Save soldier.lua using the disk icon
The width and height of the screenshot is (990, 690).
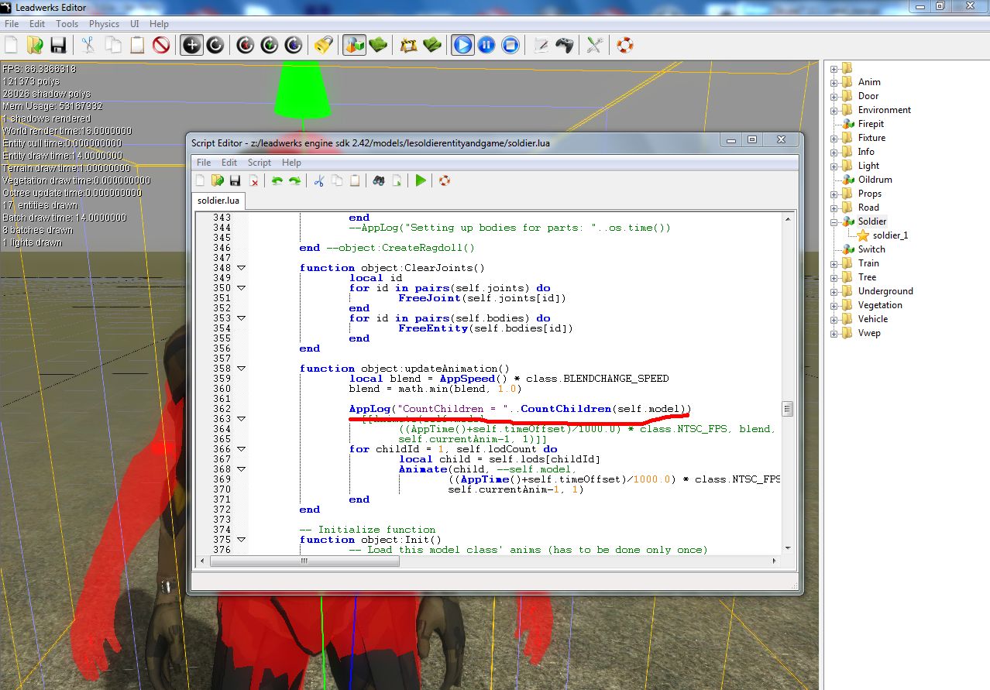tap(235, 180)
